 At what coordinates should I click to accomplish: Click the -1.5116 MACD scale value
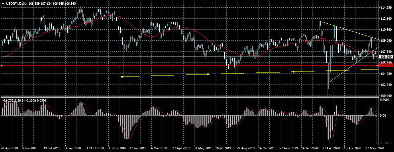(386, 143)
